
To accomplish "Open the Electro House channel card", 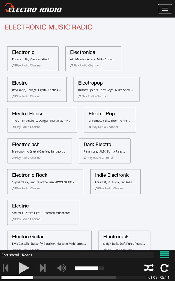I will coord(42,120).
